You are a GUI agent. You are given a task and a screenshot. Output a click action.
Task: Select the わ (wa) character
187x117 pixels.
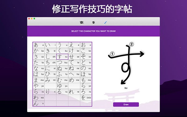(39, 98)
